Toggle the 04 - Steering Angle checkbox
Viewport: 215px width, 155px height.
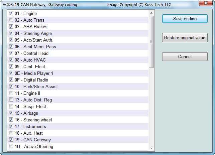11,33
